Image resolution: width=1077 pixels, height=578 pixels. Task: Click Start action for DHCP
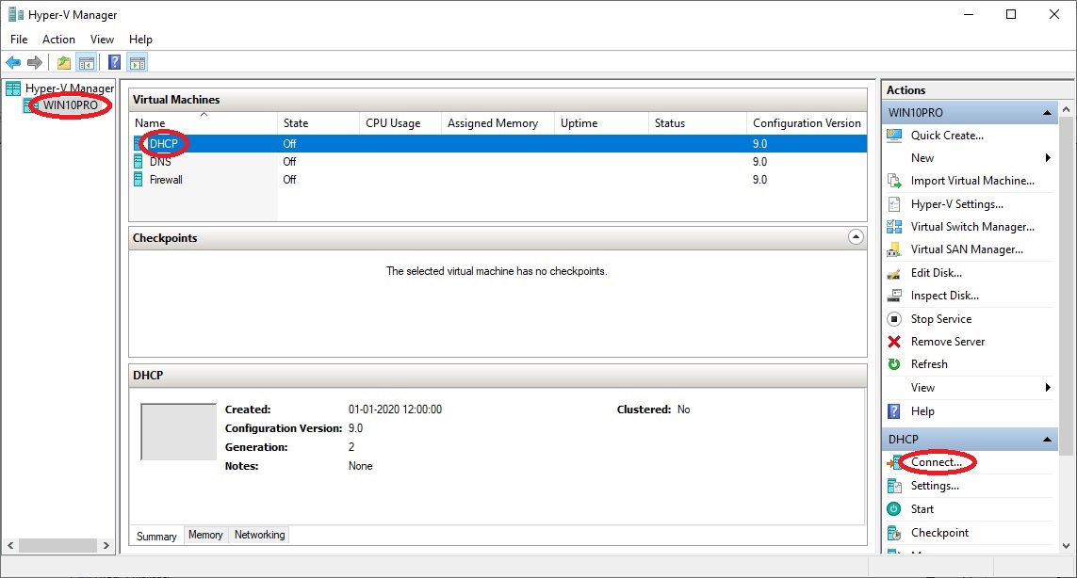[x=922, y=508]
